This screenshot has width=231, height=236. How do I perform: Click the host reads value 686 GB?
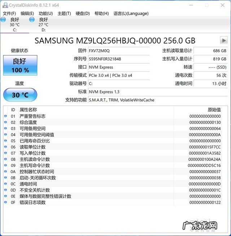[x=211, y=51]
